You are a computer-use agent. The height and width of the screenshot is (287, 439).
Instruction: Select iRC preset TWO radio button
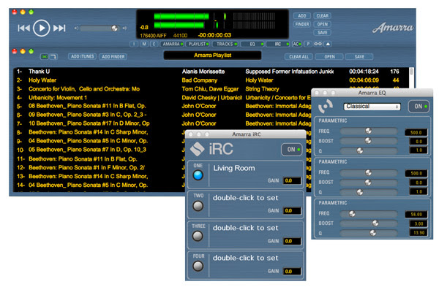pyautogui.click(x=198, y=206)
